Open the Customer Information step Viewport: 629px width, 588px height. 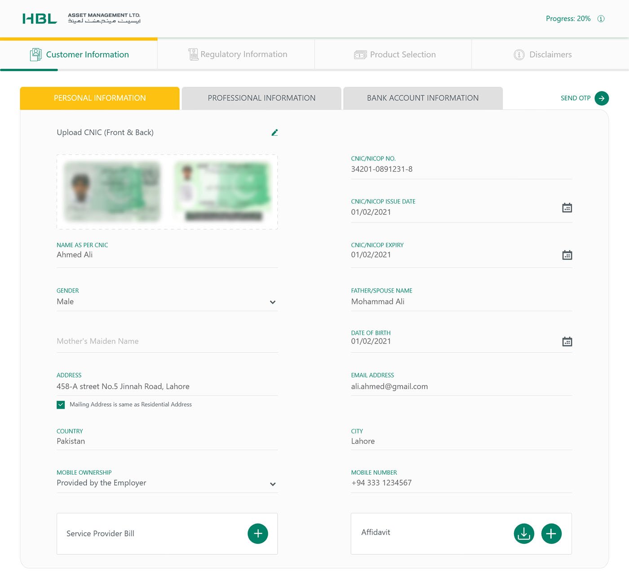[79, 54]
